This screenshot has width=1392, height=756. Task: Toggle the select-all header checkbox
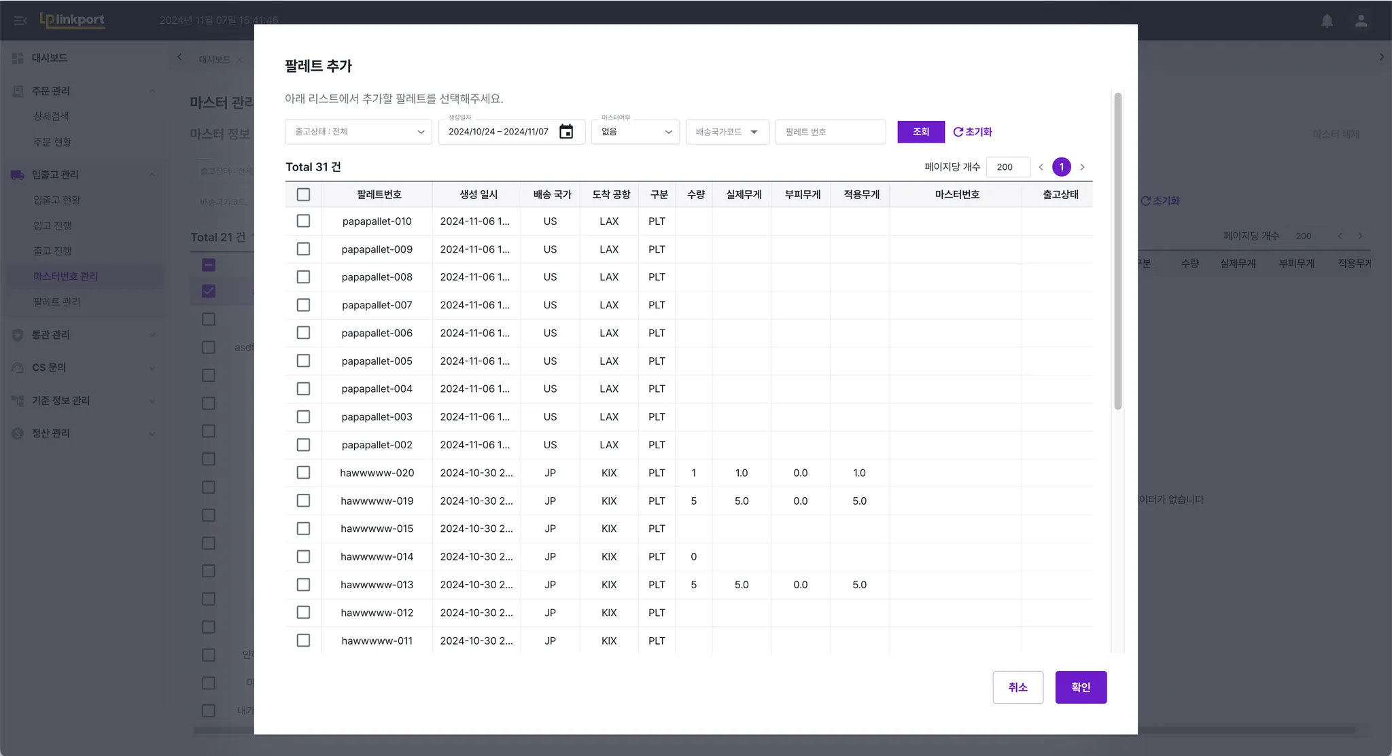303,195
